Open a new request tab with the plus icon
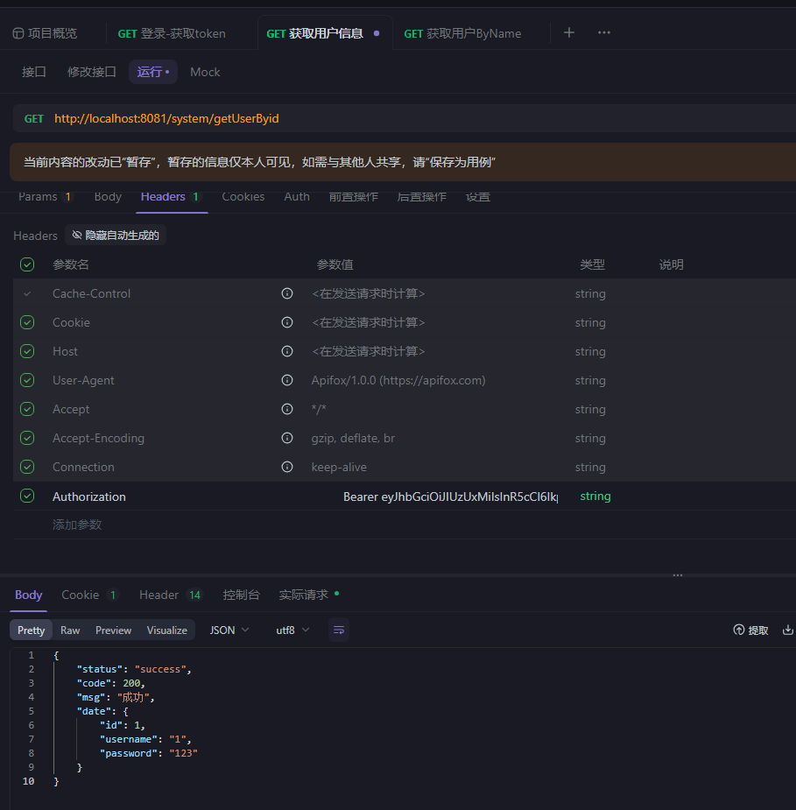This screenshot has height=810, width=796. point(568,32)
